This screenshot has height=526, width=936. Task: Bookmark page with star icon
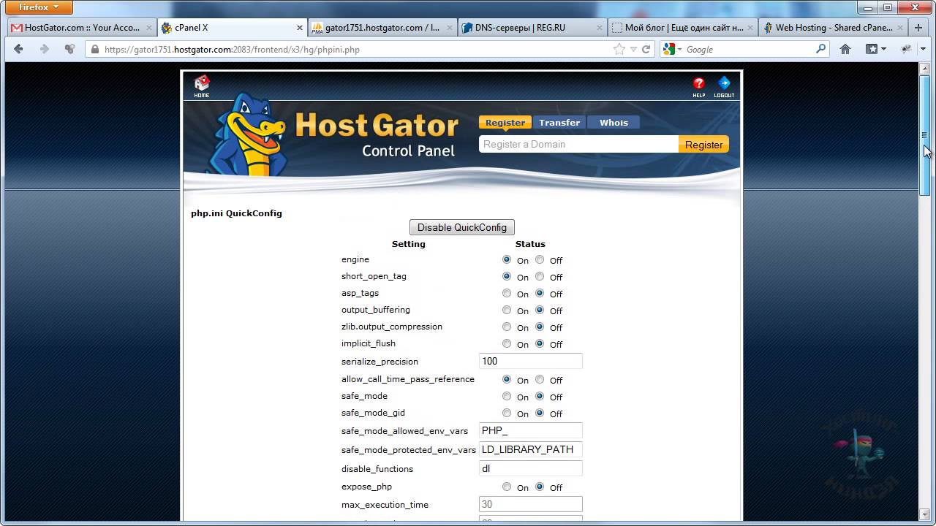619,50
